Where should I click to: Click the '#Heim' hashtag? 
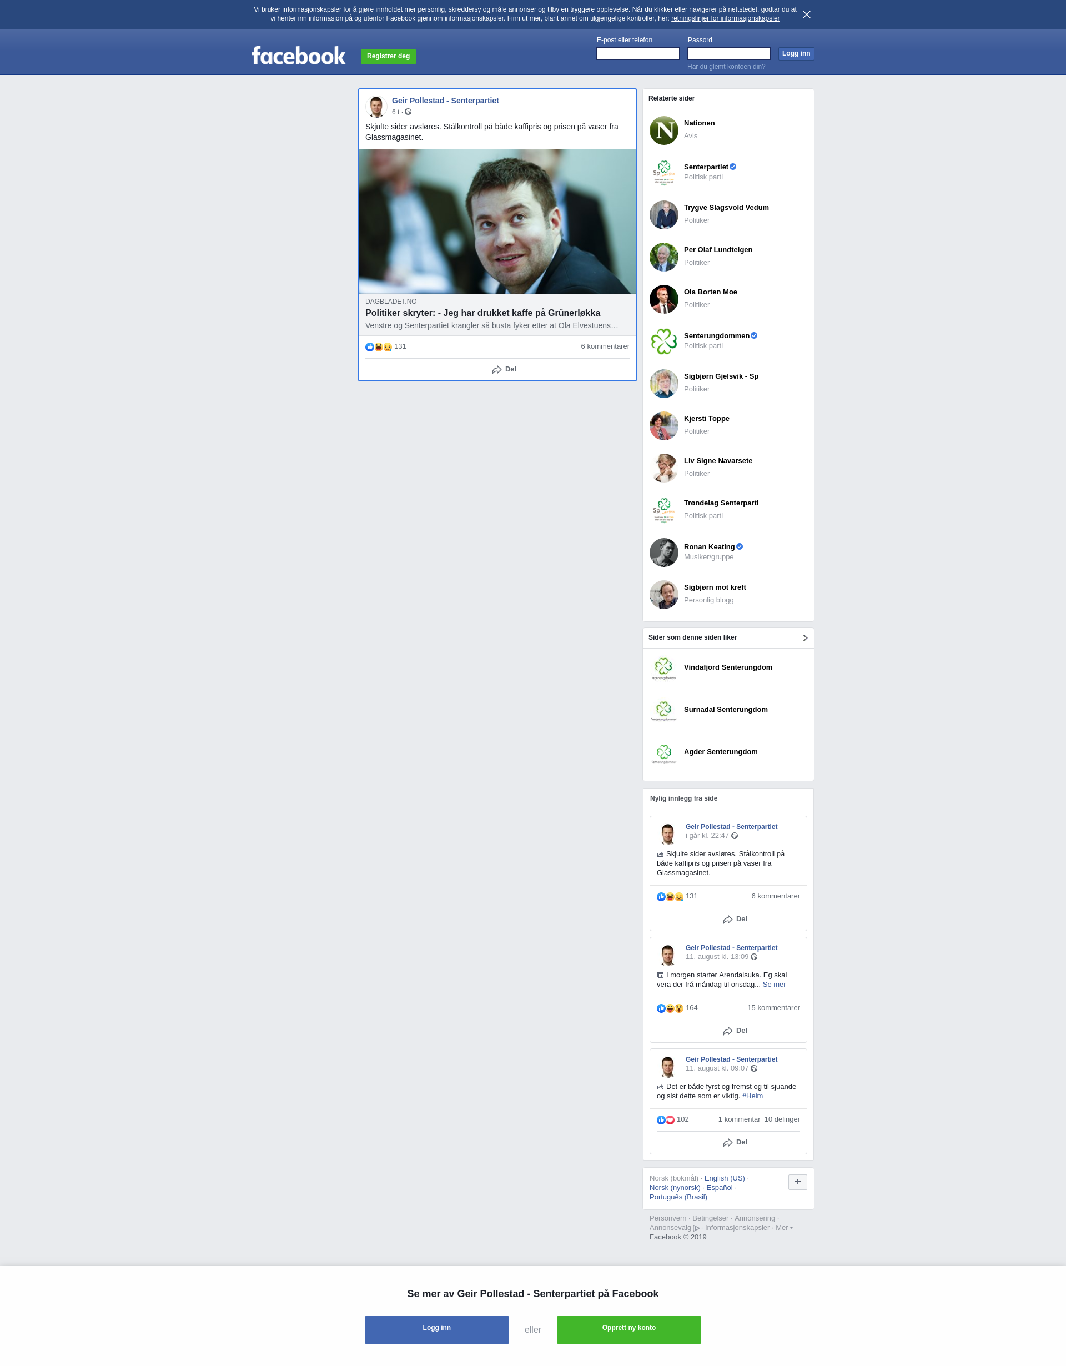tap(752, 1097)
